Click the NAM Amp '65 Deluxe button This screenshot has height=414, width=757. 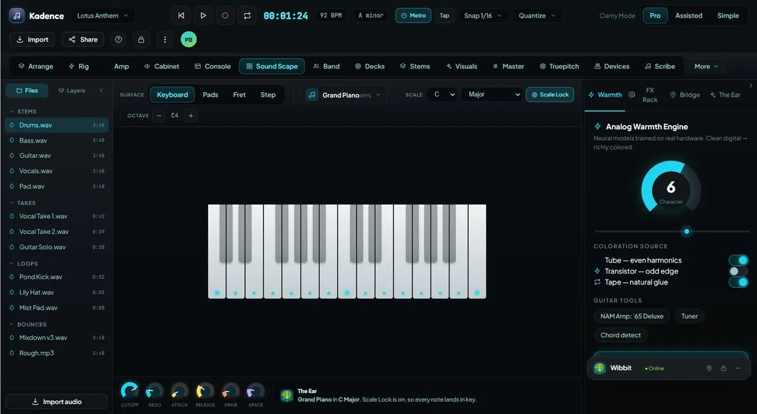(631, 316)
